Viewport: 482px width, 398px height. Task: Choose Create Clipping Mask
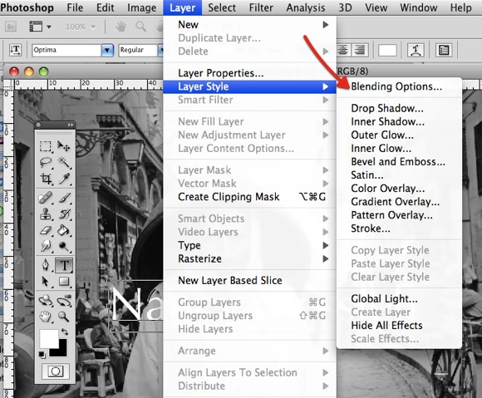[249, 197]
